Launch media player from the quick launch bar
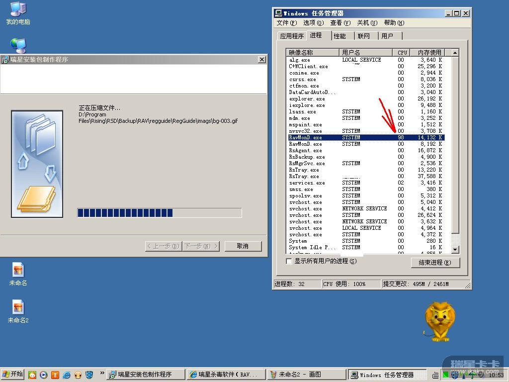Image resolution: width=509 pixels, height=382 pixels. [x=44, y=375]
